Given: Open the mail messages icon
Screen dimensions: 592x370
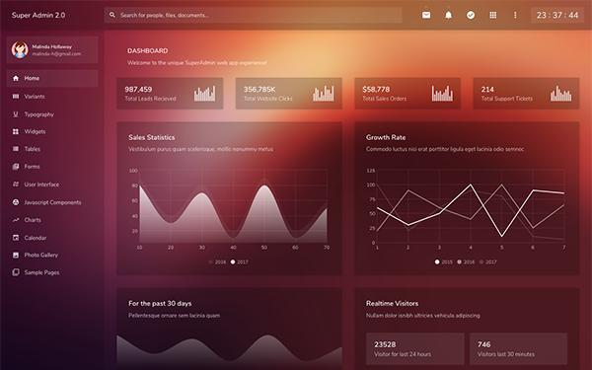Looking at the screenshot, I should (x=426, y=15).
